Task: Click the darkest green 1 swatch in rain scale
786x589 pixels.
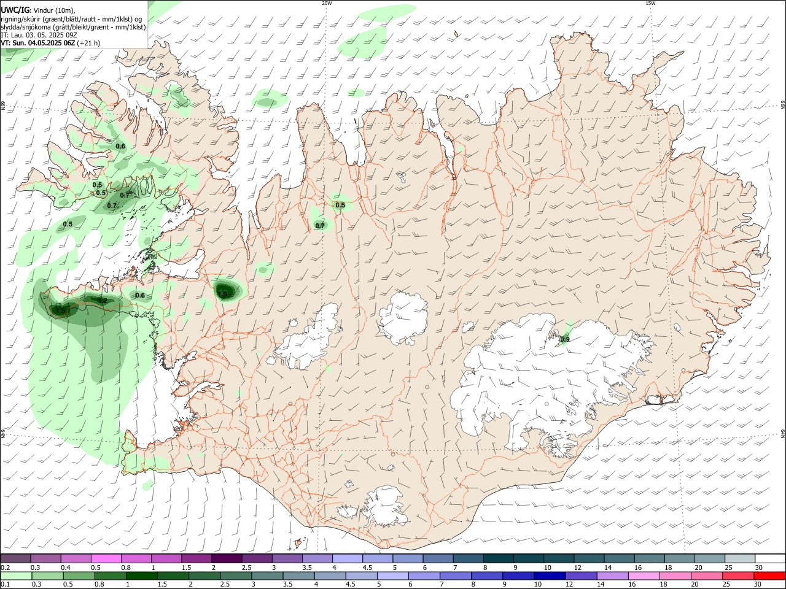Action: coord(141,576)
